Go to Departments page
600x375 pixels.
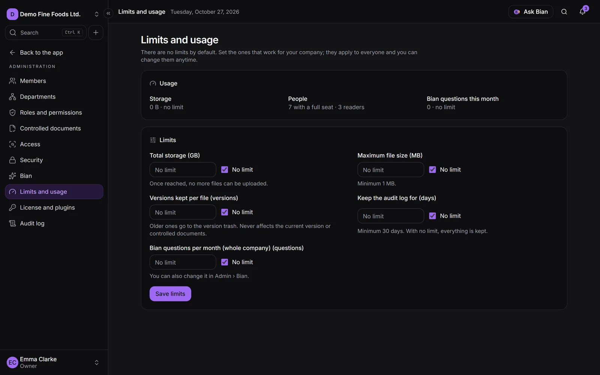[54, 97]
